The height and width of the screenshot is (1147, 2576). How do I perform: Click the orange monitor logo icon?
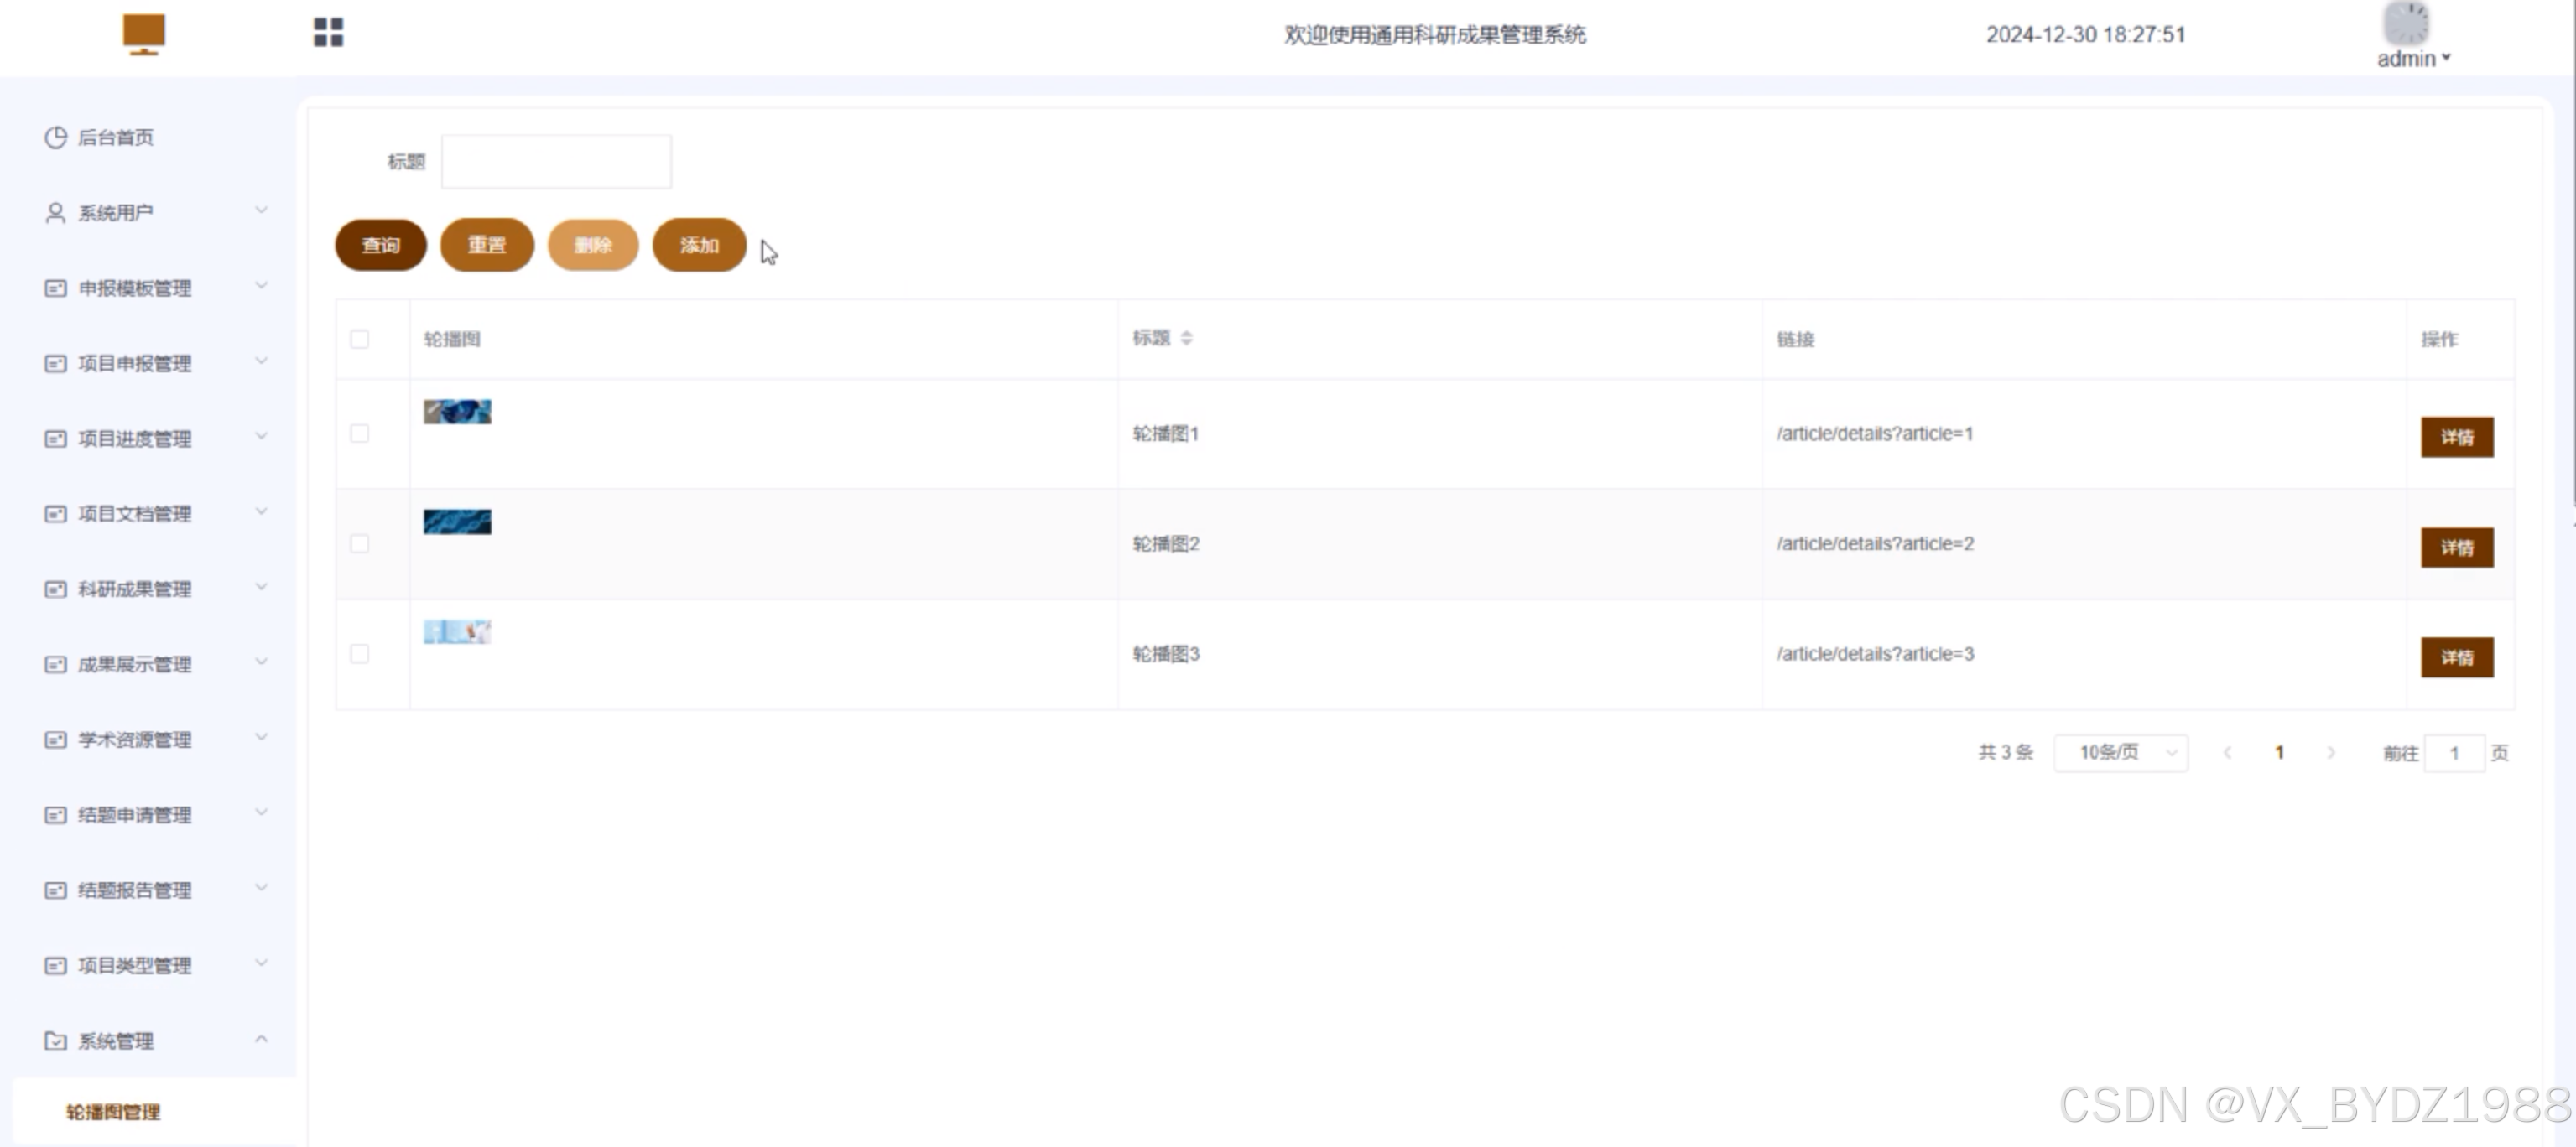[x=144, y=34]
